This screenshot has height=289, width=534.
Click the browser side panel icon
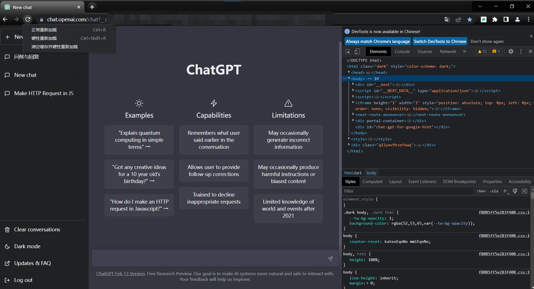[506, 19]
